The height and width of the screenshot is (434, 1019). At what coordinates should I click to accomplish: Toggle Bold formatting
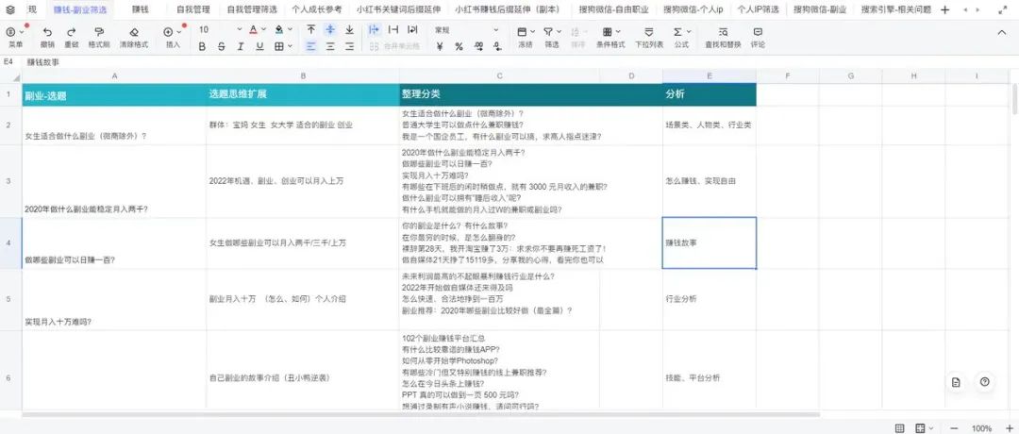pos(202,47)
